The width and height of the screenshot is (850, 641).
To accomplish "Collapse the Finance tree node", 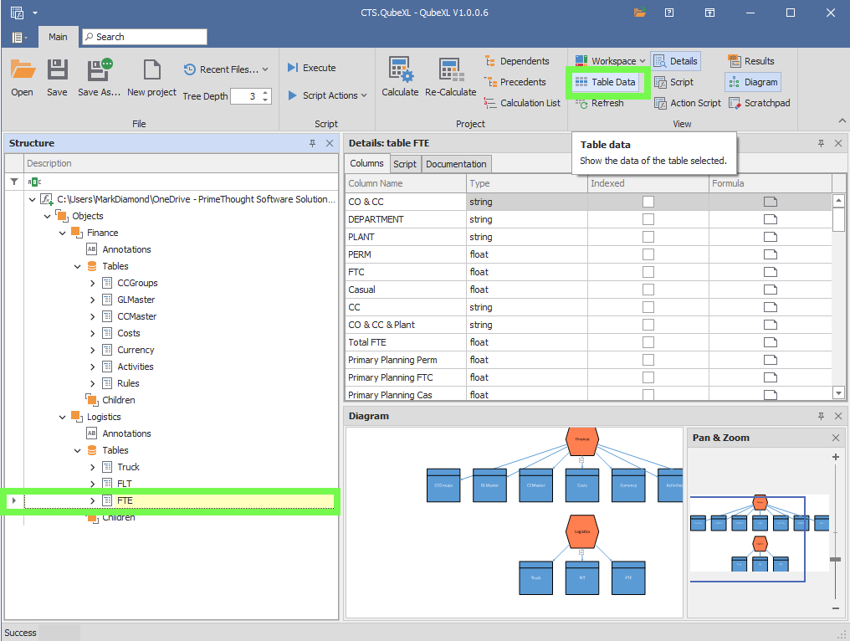I will coord(63,233).
